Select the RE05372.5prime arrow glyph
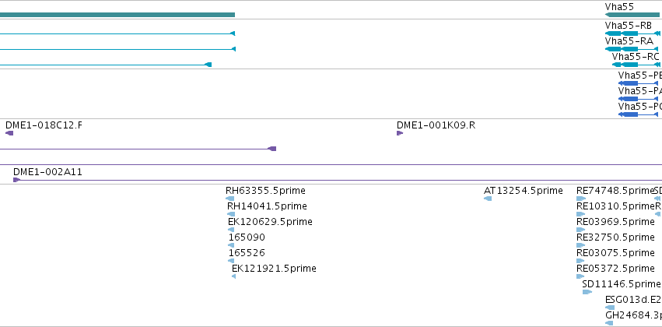This screenshot has height=327, width=662. tap(580, 276)
